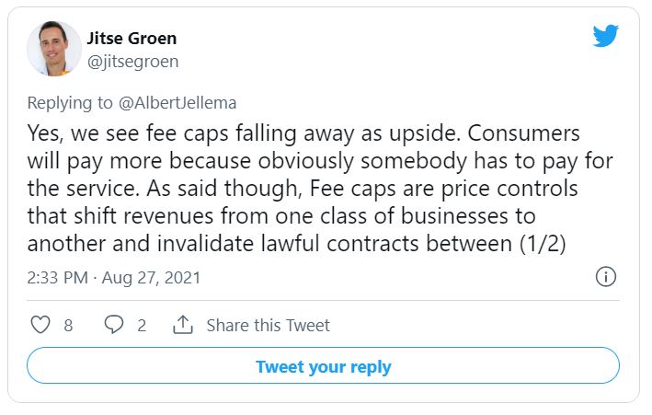Click the Fee caps phrase in tweet
652x415 pixels.
point(353,189)
